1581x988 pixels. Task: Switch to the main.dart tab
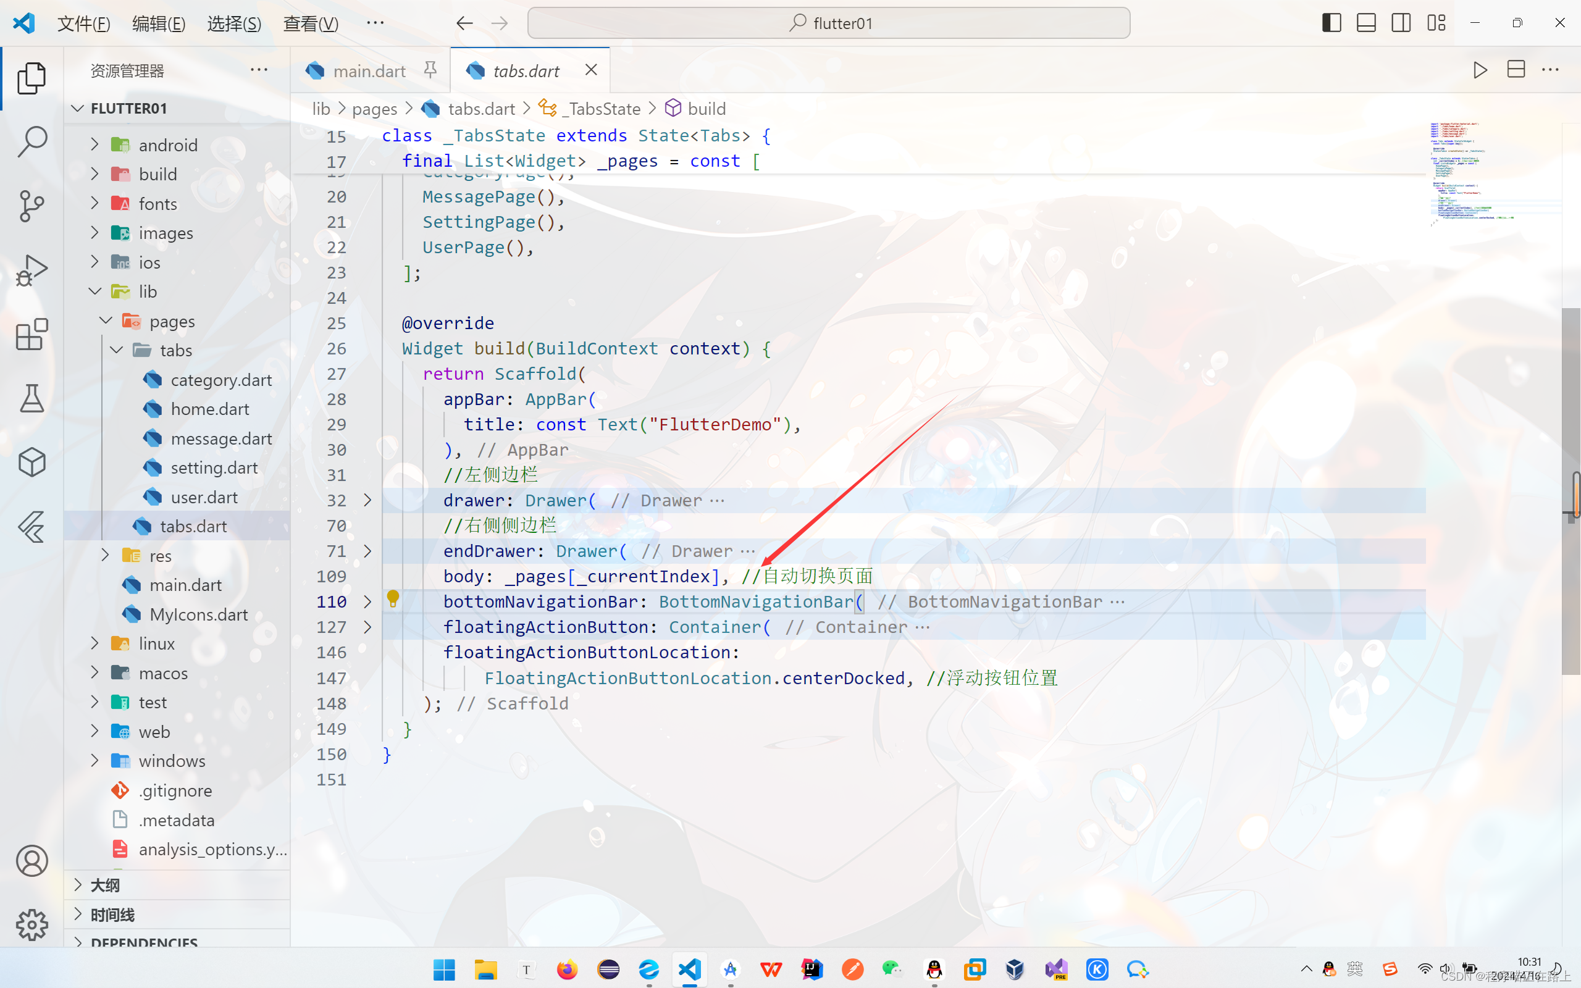coord(369,70)
